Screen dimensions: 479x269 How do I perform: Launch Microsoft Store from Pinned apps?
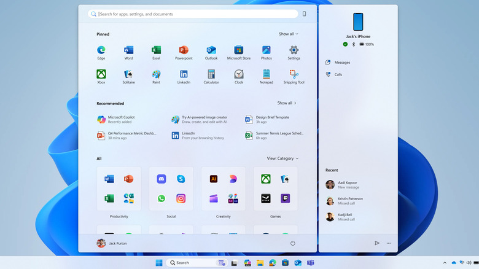(x=239, y=50)
